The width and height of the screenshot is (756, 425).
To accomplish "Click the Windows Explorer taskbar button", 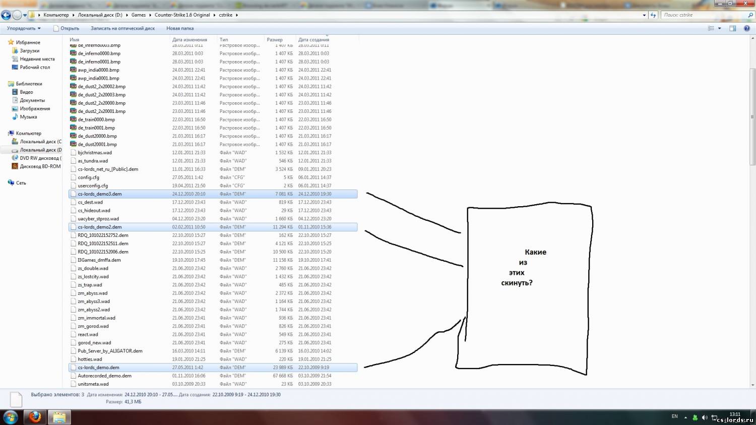I will coord(59,417).
